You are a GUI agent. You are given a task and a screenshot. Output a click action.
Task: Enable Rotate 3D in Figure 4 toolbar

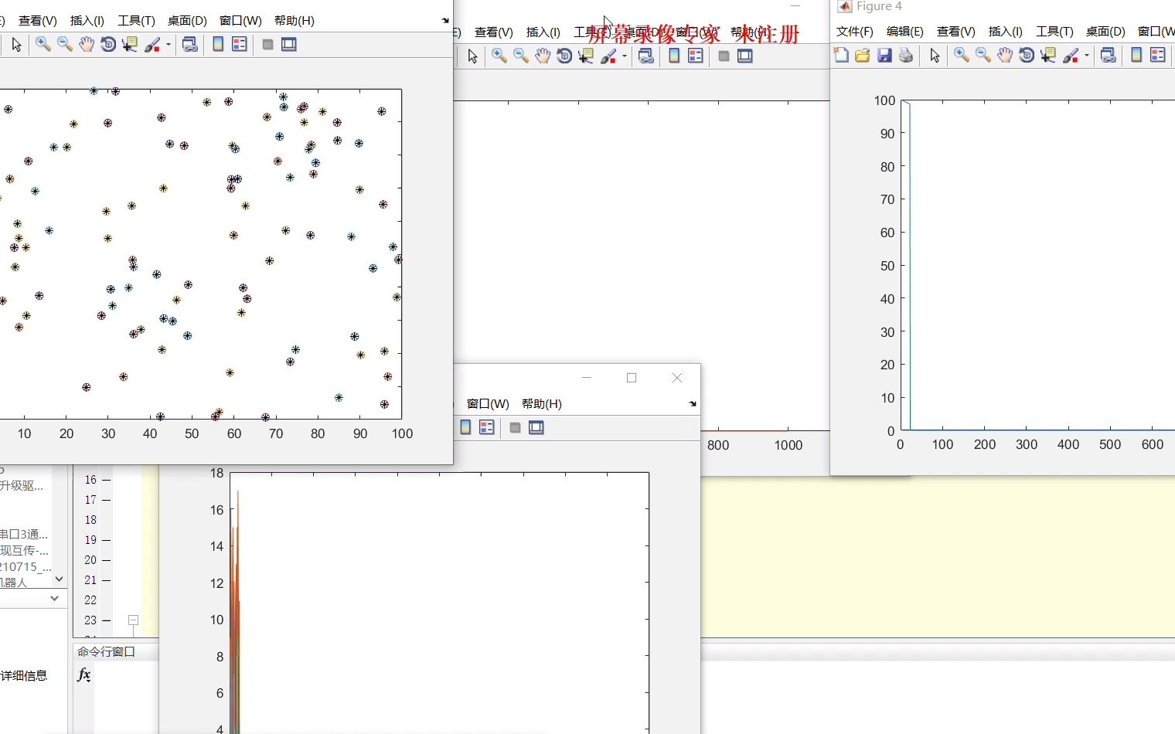[x=1027, y=55]
